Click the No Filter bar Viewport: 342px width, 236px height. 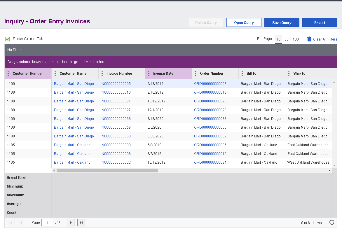(171, 50)
